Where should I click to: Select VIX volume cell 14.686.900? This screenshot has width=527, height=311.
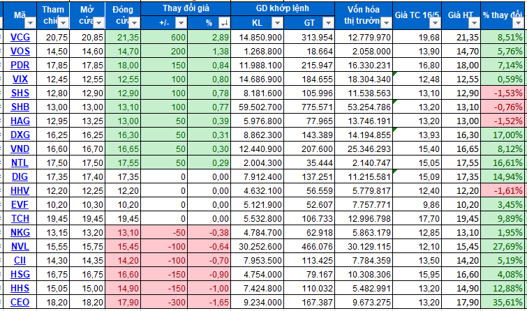coord(257,79)
